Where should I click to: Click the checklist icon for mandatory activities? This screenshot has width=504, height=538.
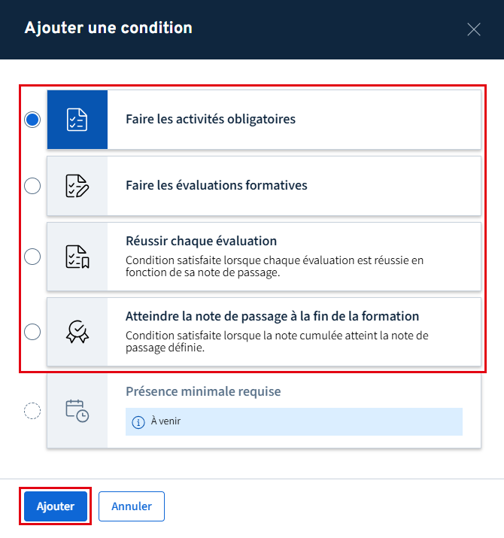click(77, 120)
